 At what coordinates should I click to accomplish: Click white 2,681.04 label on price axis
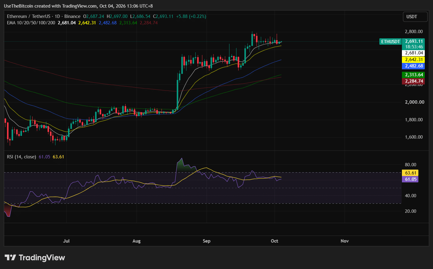tap(413, 53)
